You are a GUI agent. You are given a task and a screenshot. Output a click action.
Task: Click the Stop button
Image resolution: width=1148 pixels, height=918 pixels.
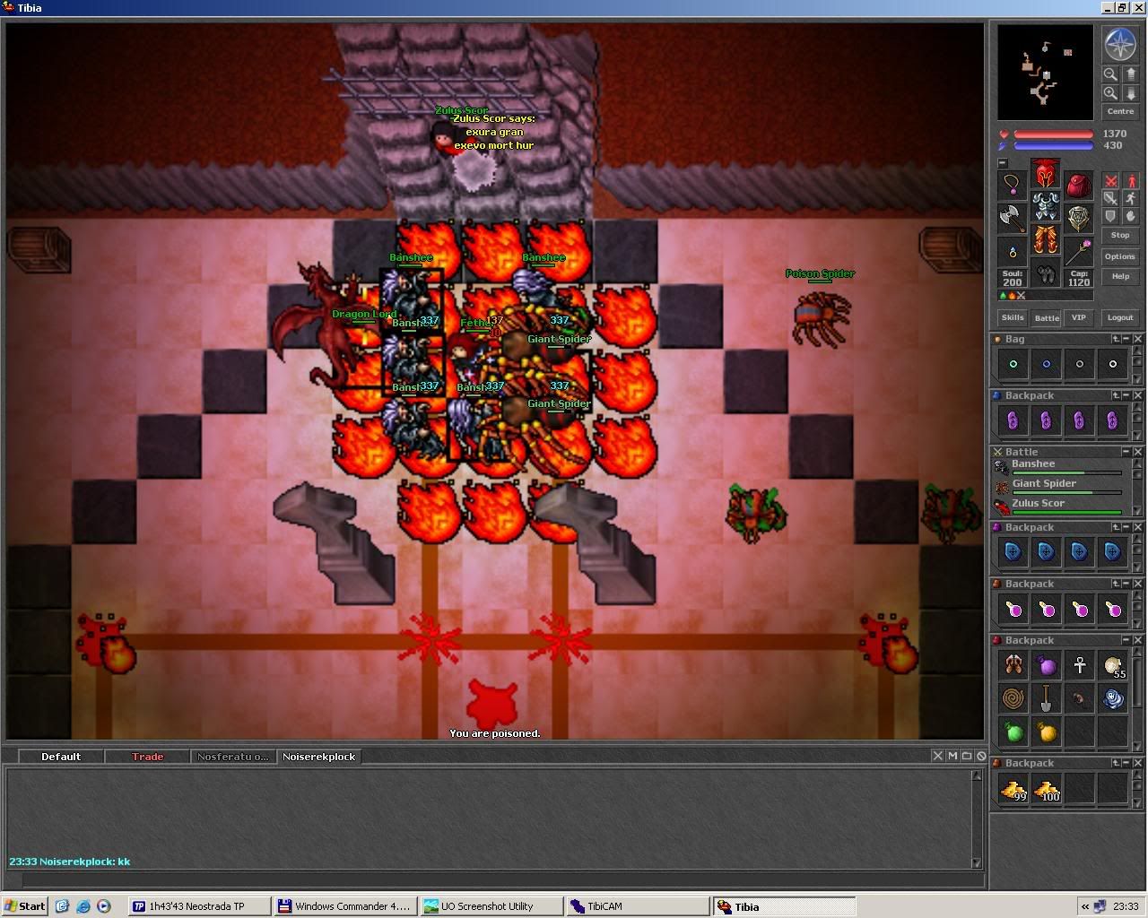click(1120, 235)
